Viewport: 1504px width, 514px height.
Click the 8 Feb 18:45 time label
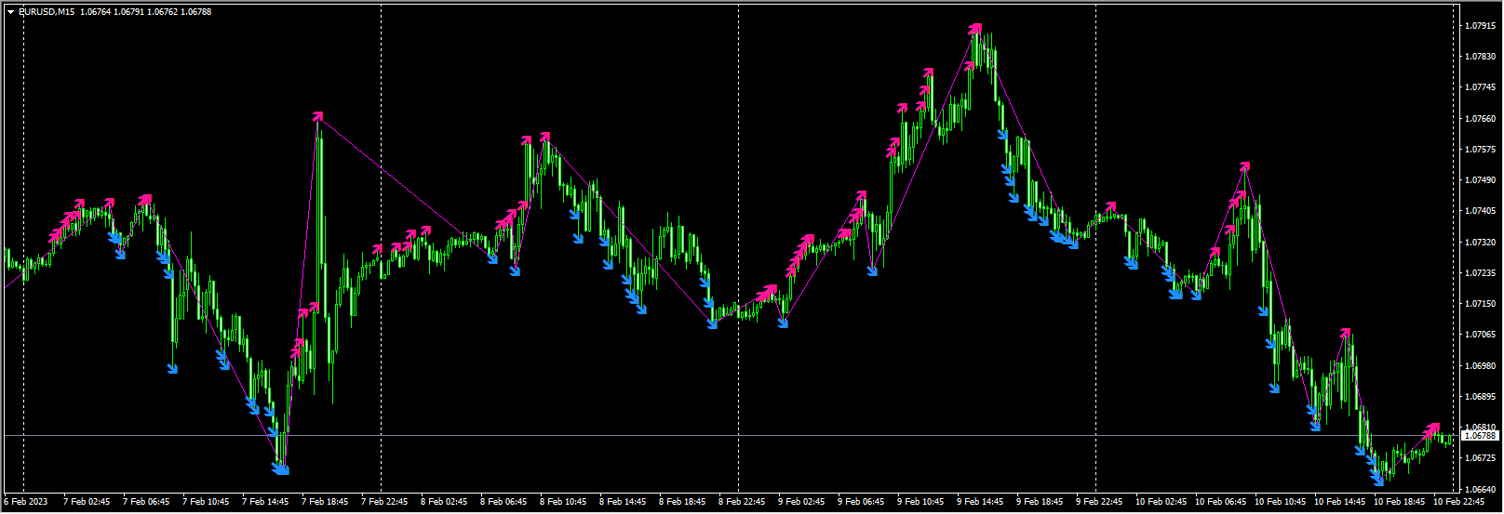(682, 502)
